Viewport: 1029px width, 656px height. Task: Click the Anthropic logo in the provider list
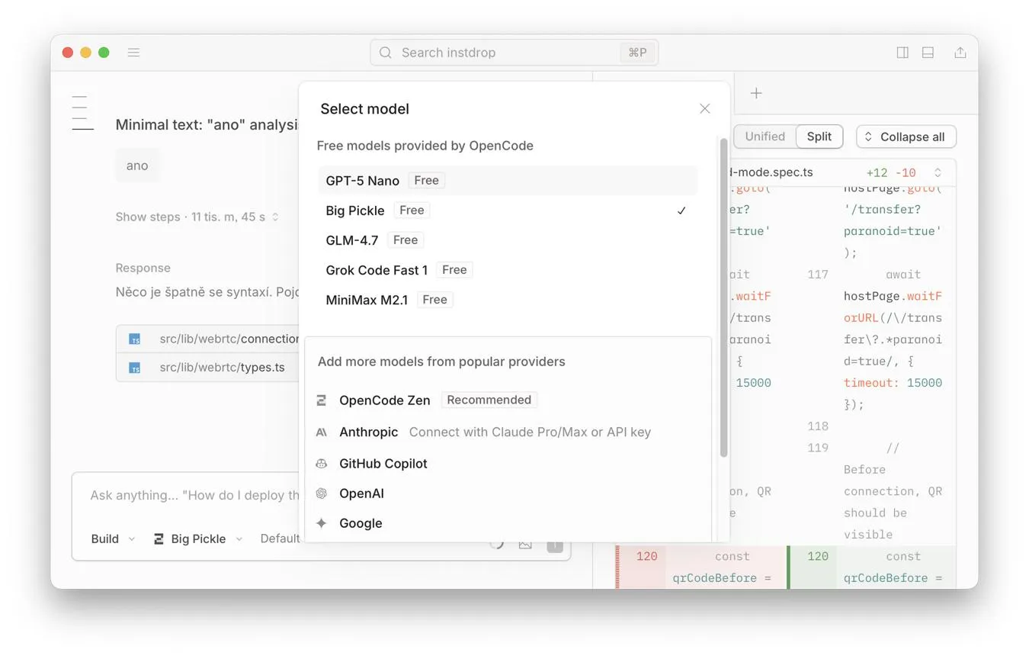point(322,433)
